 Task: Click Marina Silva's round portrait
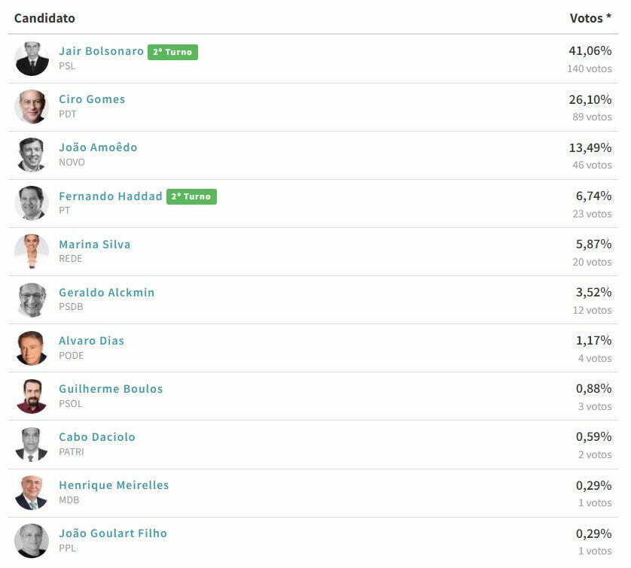(32, 251)
